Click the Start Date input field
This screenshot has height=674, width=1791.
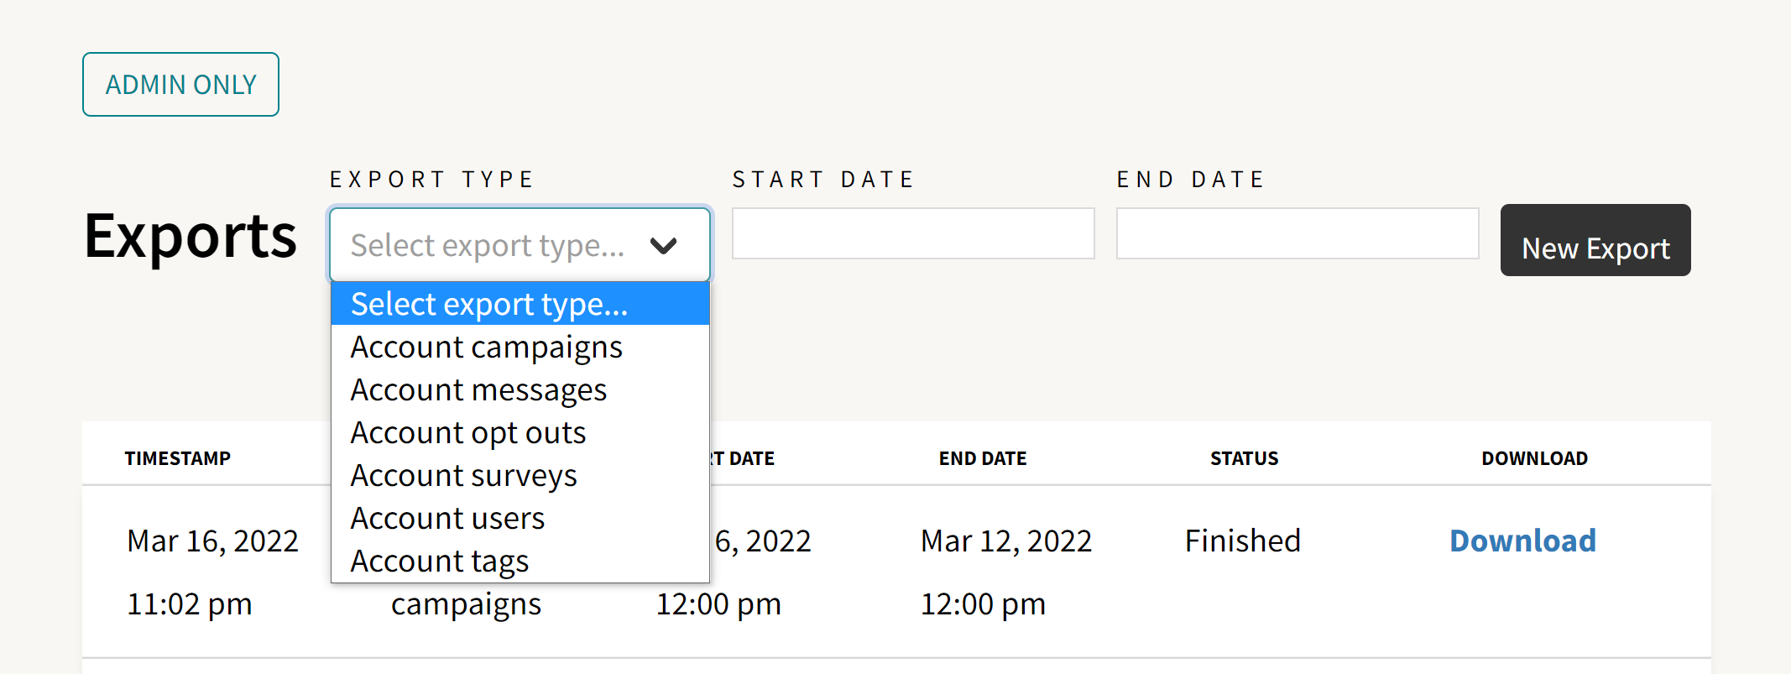(x=912, y=233)
